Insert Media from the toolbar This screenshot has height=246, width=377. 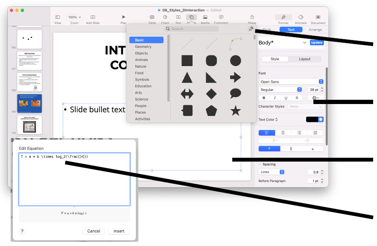tap(205, 17)
